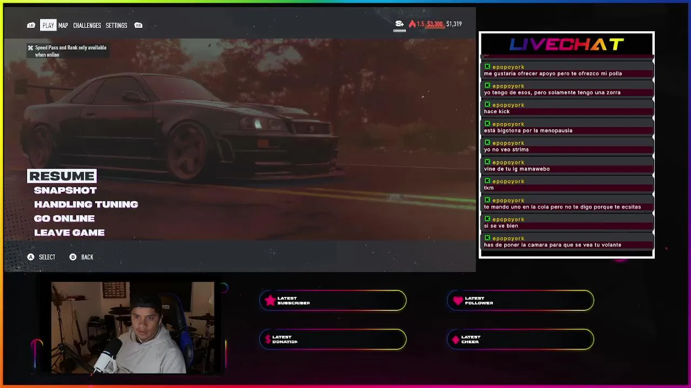Click the LIVECHAT header title

click(x=567, y=45)
